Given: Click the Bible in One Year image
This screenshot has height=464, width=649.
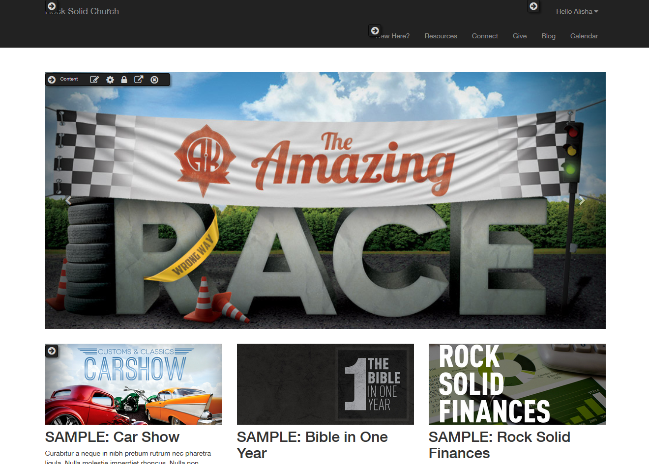Looking at the screenshot, I should (x=325, y=384).
